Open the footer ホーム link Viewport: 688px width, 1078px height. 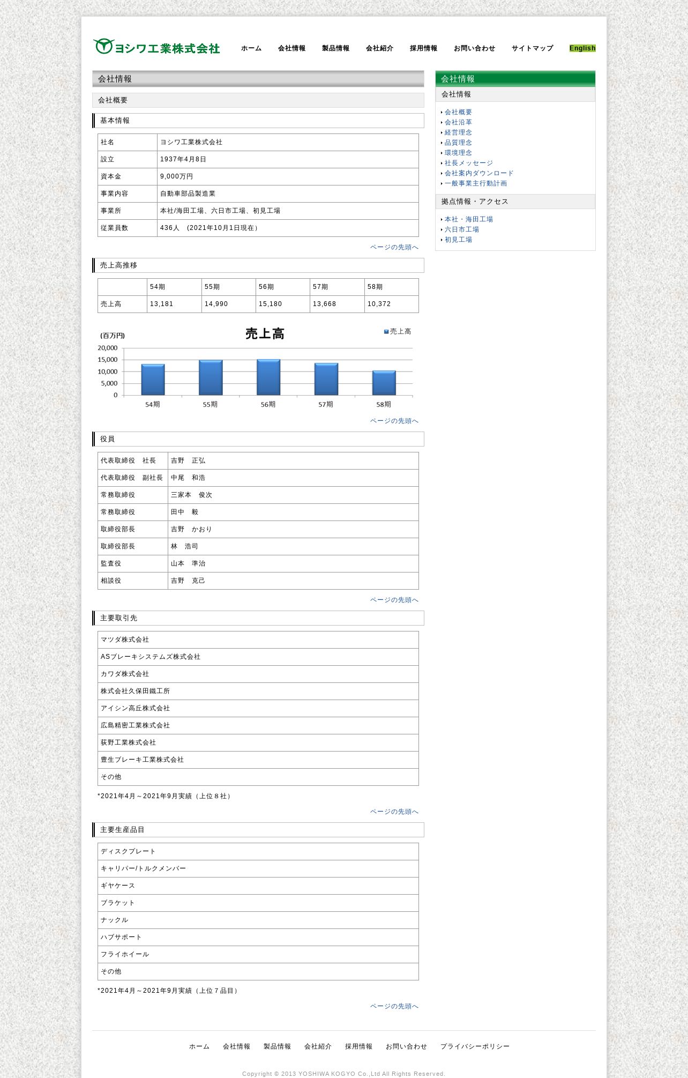click(199, 1046)
